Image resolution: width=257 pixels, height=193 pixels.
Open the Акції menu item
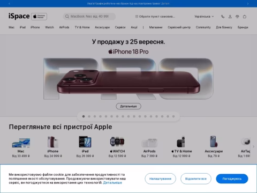coord(134,27)
